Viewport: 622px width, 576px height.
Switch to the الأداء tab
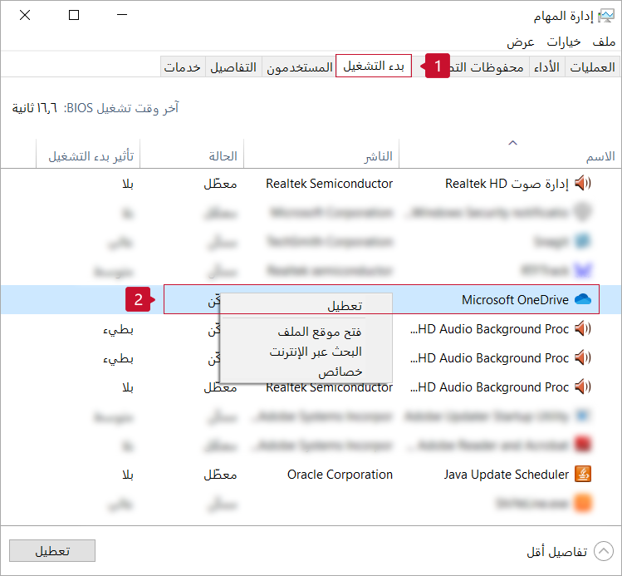tap(546, 67)
